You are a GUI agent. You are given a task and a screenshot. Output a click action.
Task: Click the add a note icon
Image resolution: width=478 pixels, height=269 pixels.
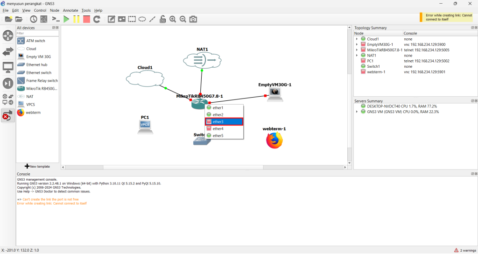111,19
